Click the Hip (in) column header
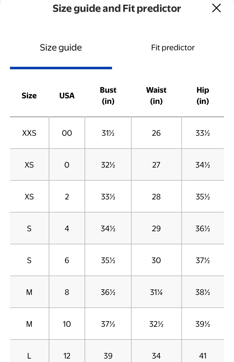Image resolution: width=234 pixels, height=362 pixels. 202,95
